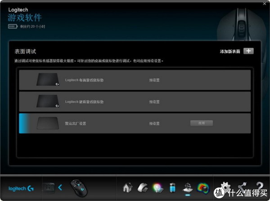This screenshot has height=201, width=270.
Task: Click the cloth mouse pad thumbnail
Action: click(x=48, y=79)
